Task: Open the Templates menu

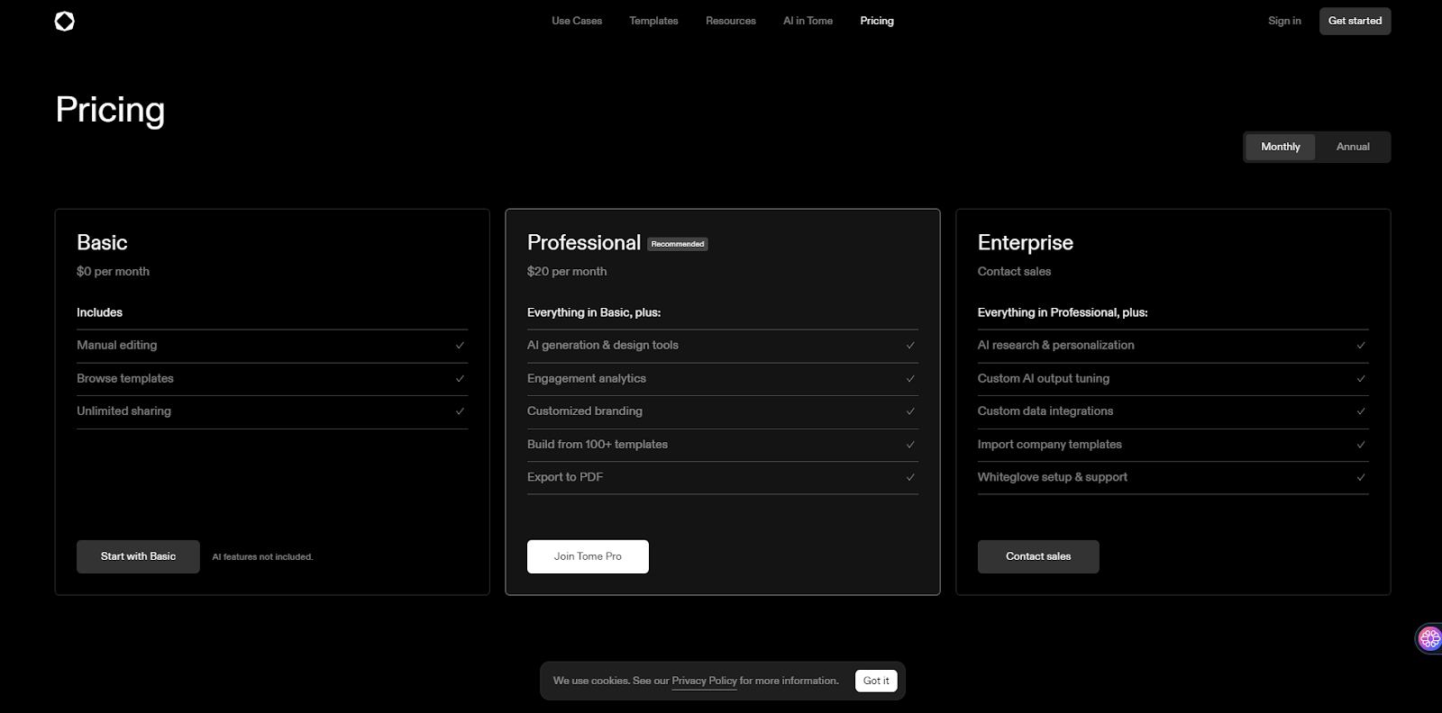Action: (x=653, y=21)
